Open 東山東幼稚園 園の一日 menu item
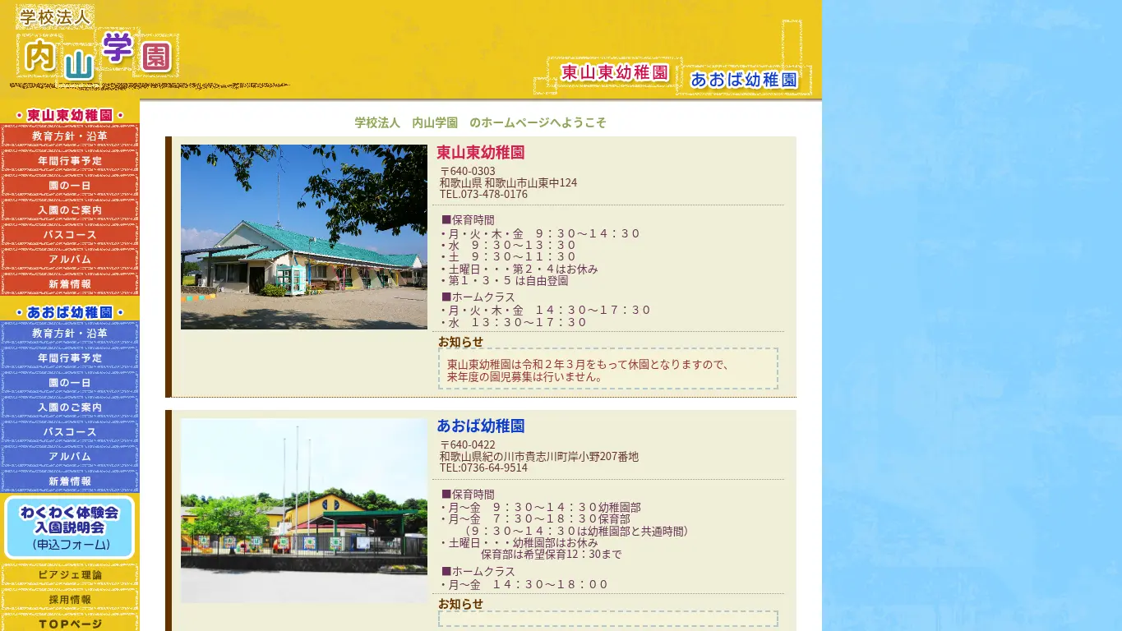This screenshot has width=1122, height=631. click(x=70, y=186)
